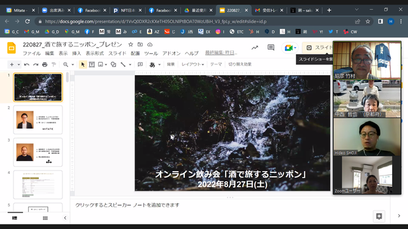The width and height of the screenshot is (408, 229).
Task: Click the add new slide plus button
Action: pos(12,64)
